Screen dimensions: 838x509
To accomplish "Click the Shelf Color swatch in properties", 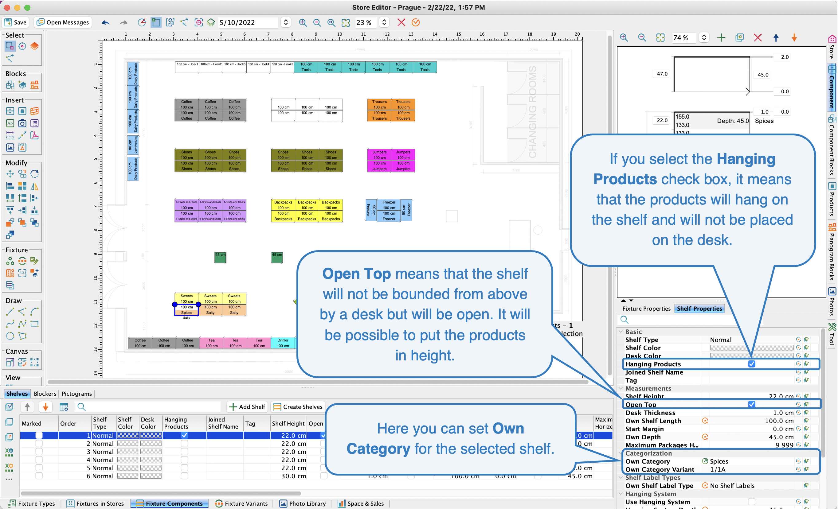I will click(x=751, y=348).
